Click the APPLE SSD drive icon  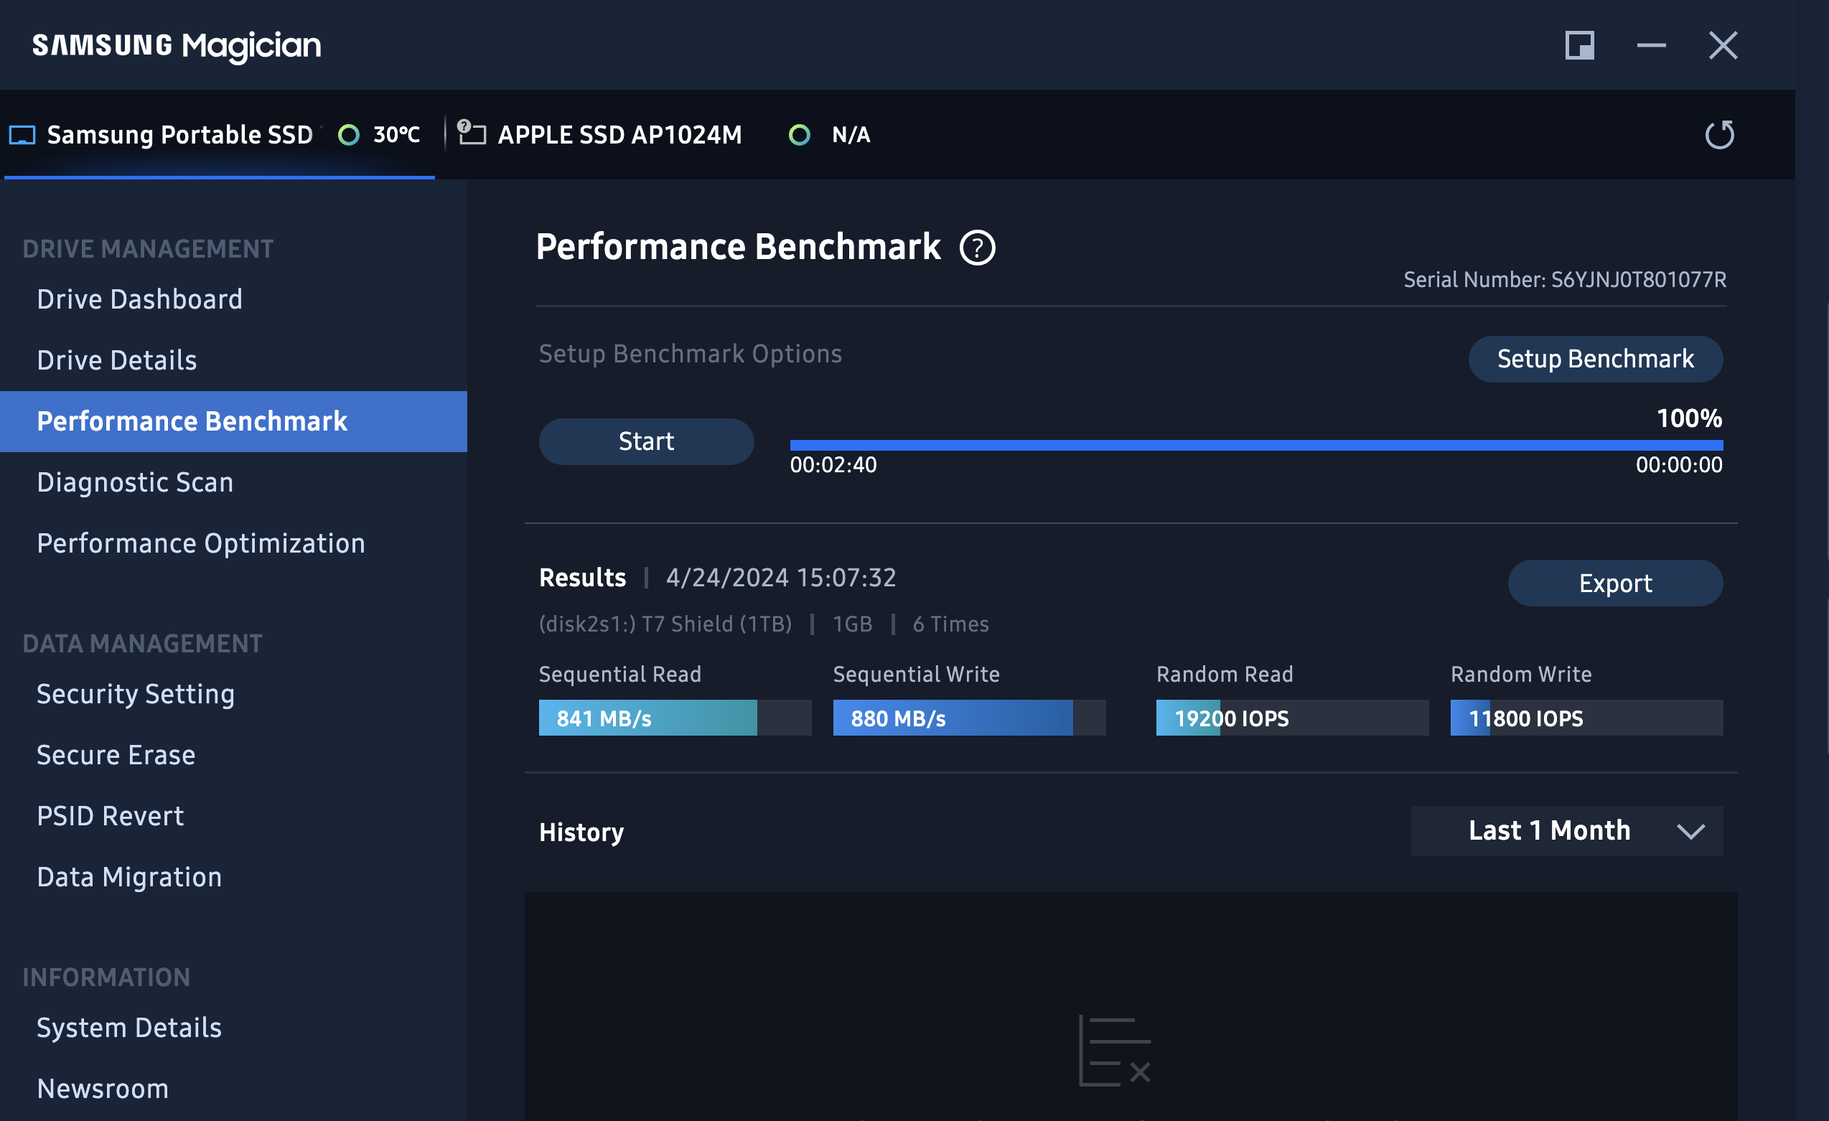click(472, 133)
